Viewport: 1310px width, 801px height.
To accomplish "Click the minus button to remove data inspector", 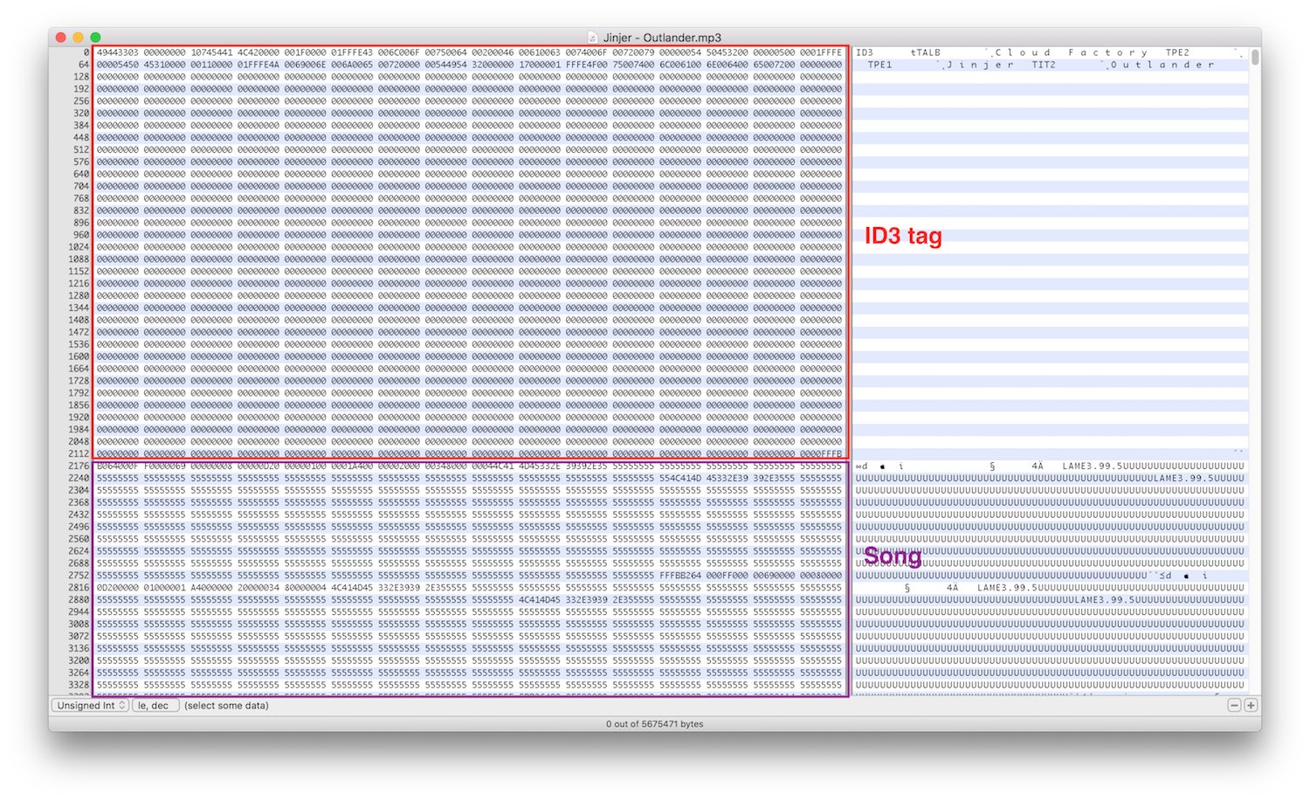I will click(1234, 705).
